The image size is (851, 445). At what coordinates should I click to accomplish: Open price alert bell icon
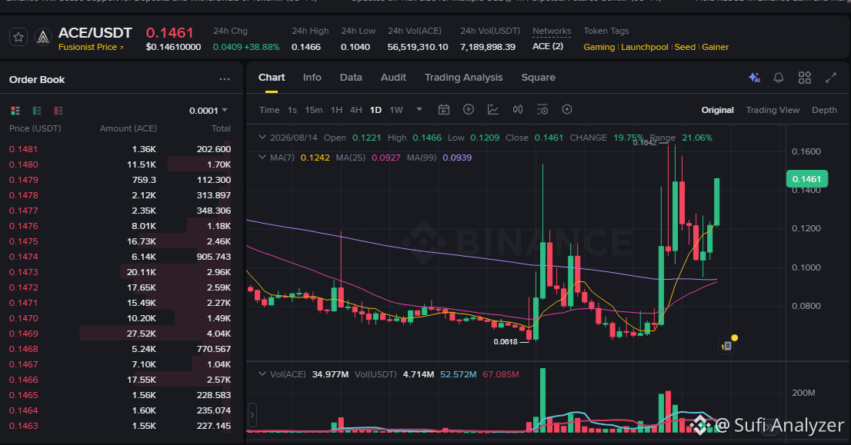click(x=778, y=78)
